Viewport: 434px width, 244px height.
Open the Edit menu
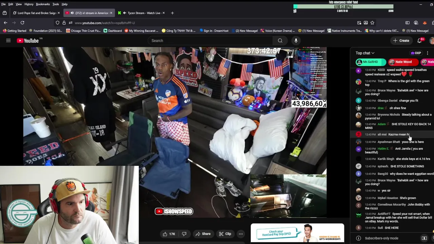click(x=11, y=4)
